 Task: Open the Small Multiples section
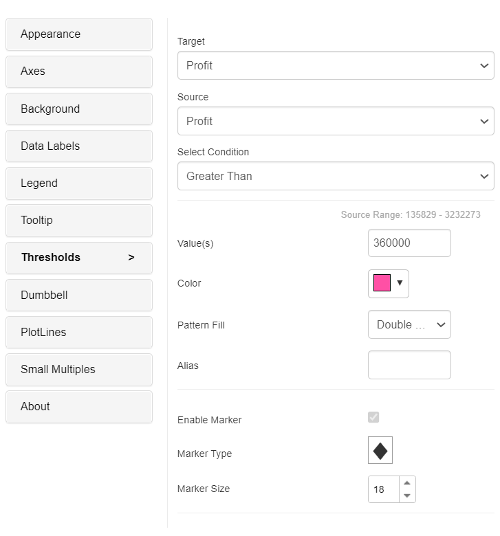79,370
